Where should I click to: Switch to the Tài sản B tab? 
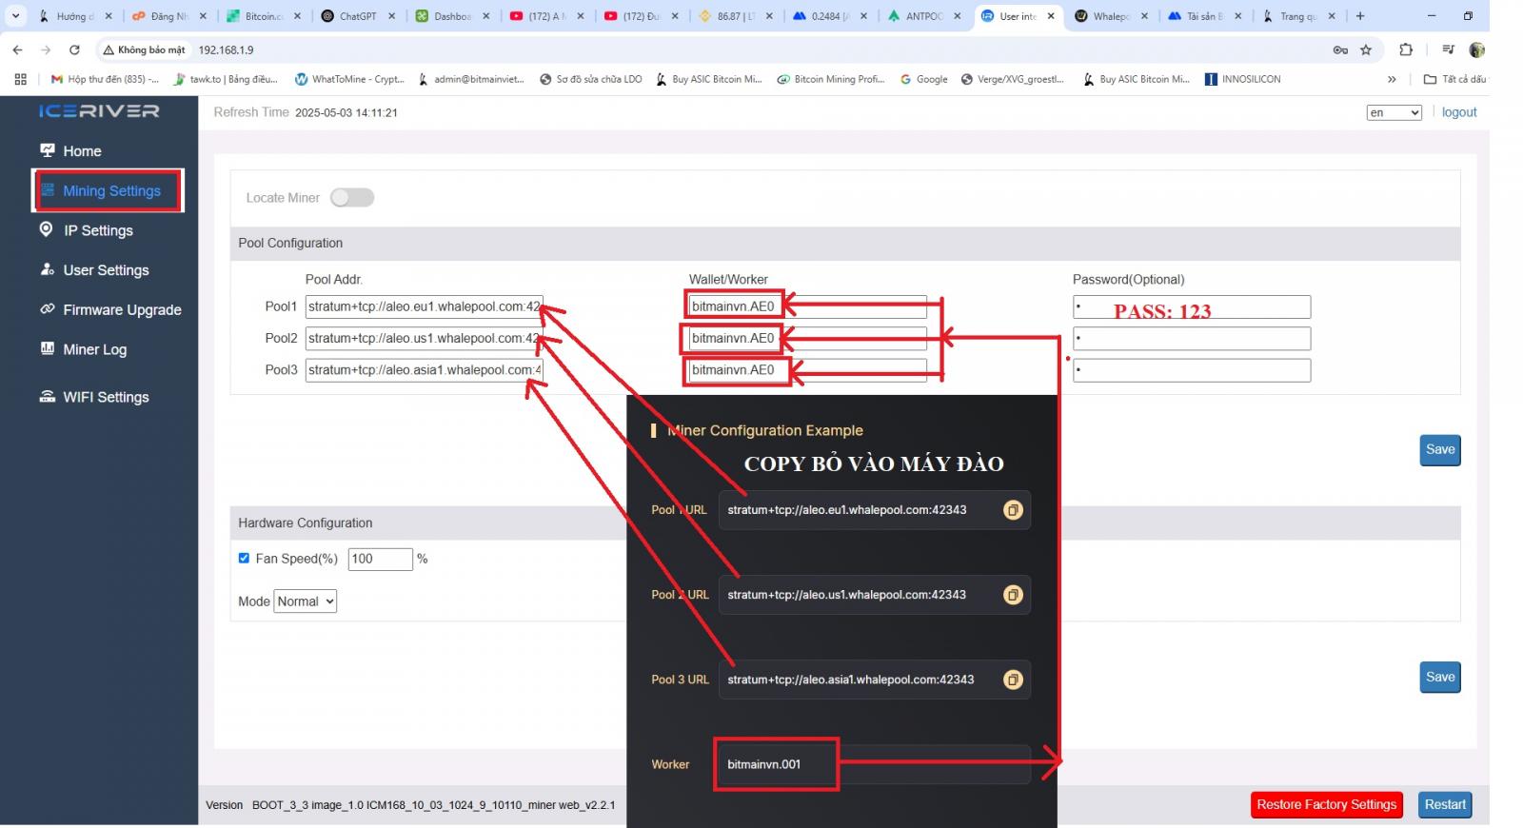pos(1206,16)
